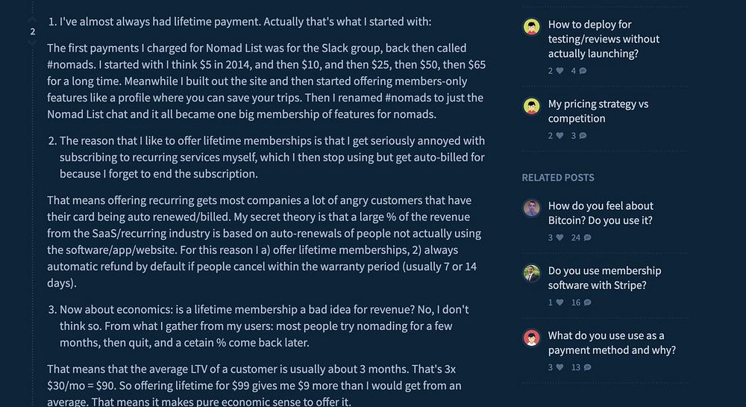Open 'What do you use use as a payment method' post
746x407 pixels.
pos(612,343)
